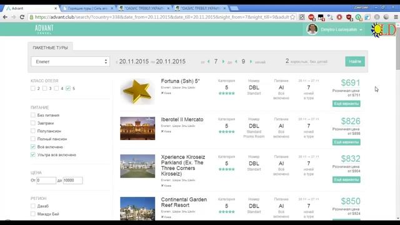The width and height of the screenshot is (400, 225).
Task: Switch to the Advant browser tab
Action: [x=31, y=8]
